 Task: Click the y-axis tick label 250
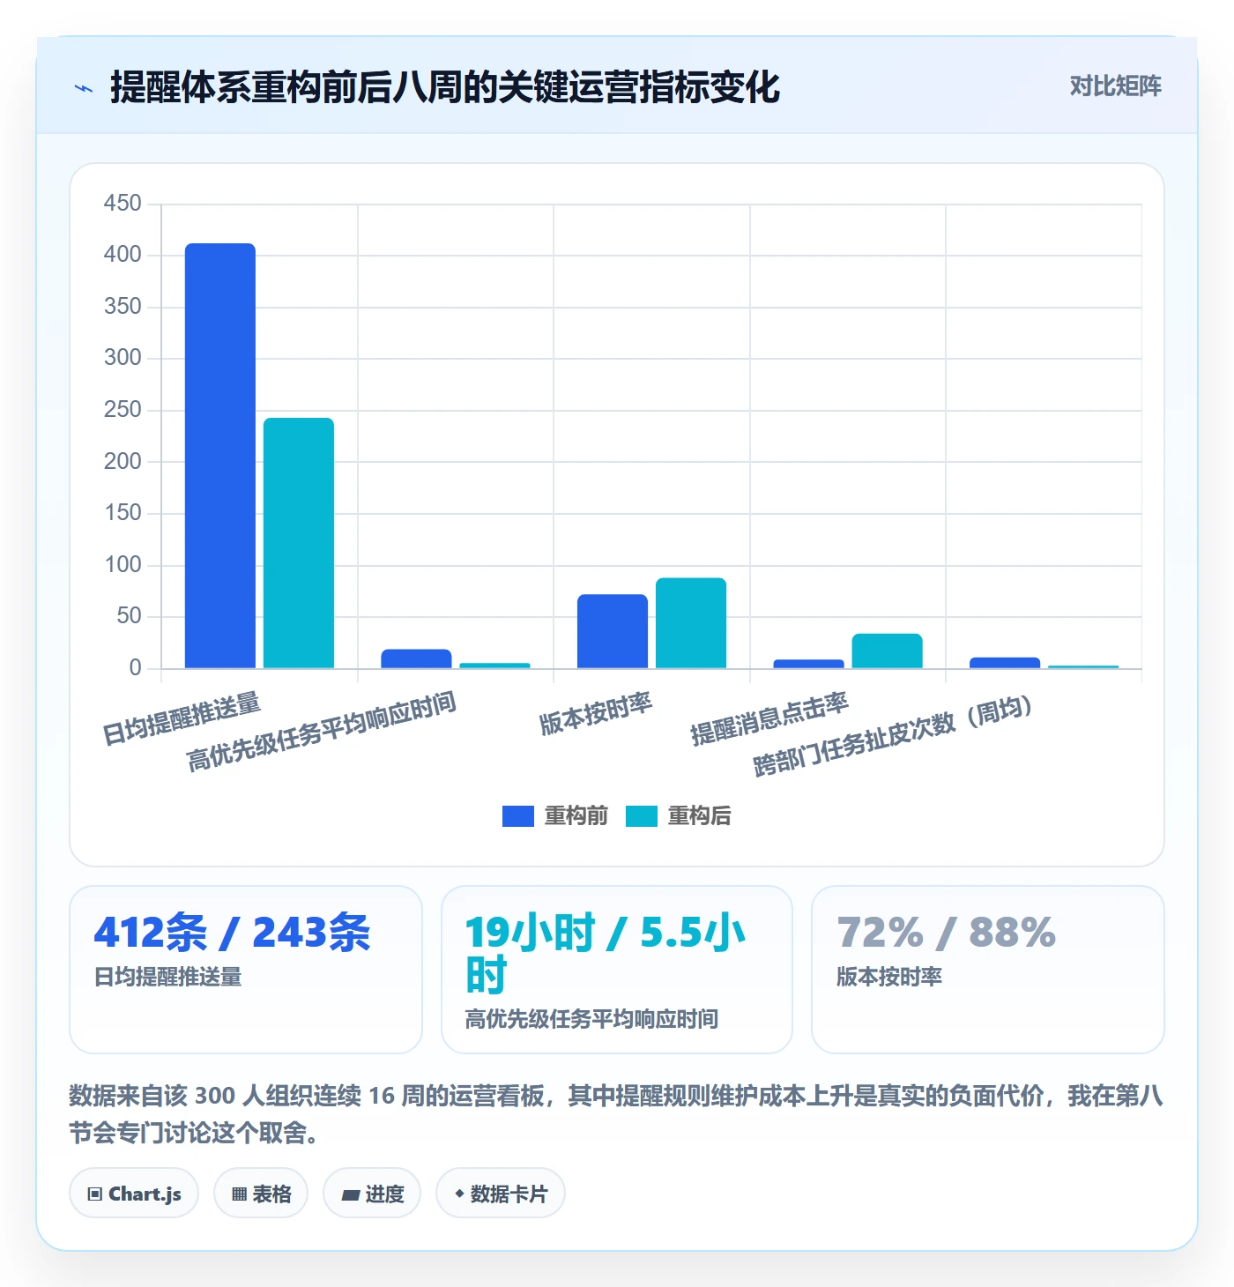[x=123, y=410]
